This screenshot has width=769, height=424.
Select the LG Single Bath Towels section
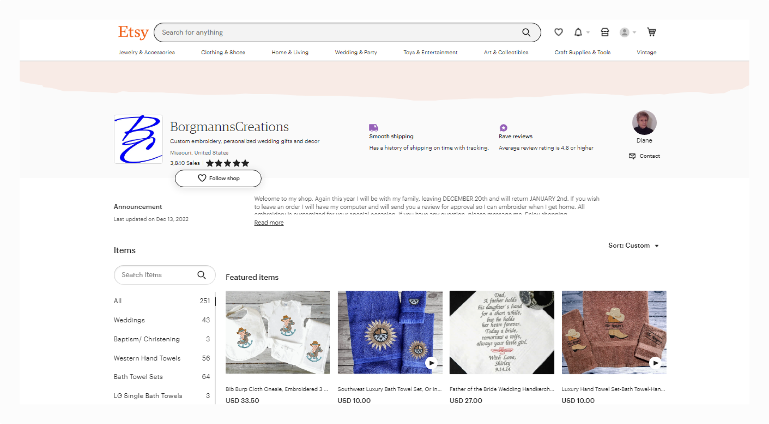162,396
